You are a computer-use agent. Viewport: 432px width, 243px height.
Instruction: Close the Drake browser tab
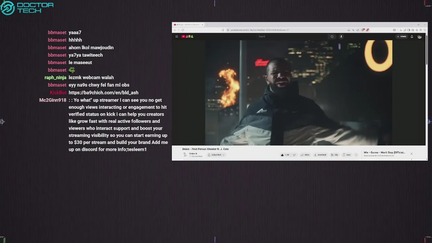pos(202,25)
